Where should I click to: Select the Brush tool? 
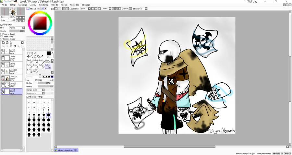(x=42, y=61)
